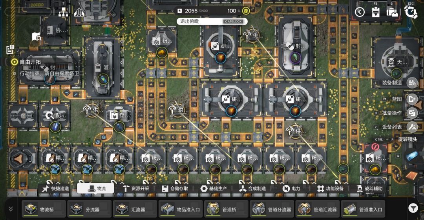The image size is (424, 220).
Task: Switch to the 电力 tab
Action: point(291,188)
